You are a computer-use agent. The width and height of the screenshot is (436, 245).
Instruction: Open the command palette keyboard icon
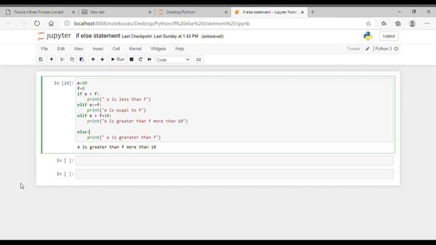point(198,59)
